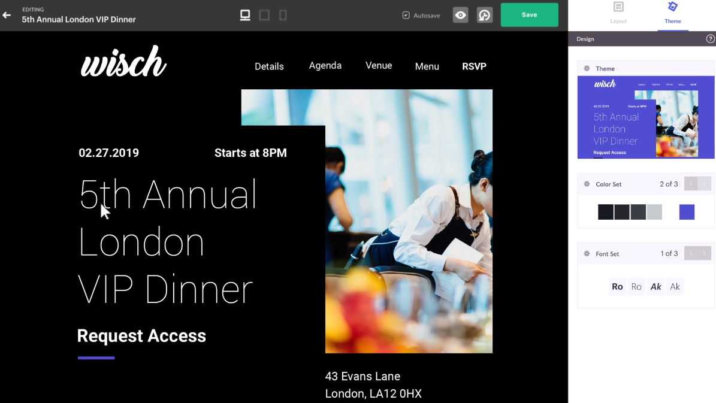Go to previous Color Set arrow
This screenshot has height=403, width=716.
691,183
